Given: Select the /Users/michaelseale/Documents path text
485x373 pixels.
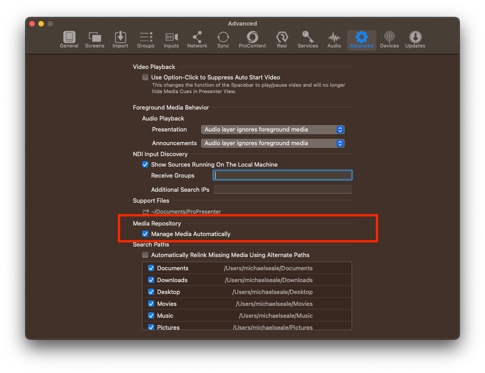Looking at the screenshot, I should (x=268, y=268).
